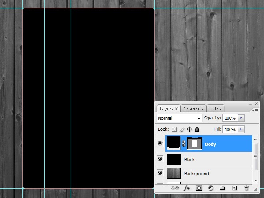
Task: Lock transparent pixels
Action: click(174, 129)
